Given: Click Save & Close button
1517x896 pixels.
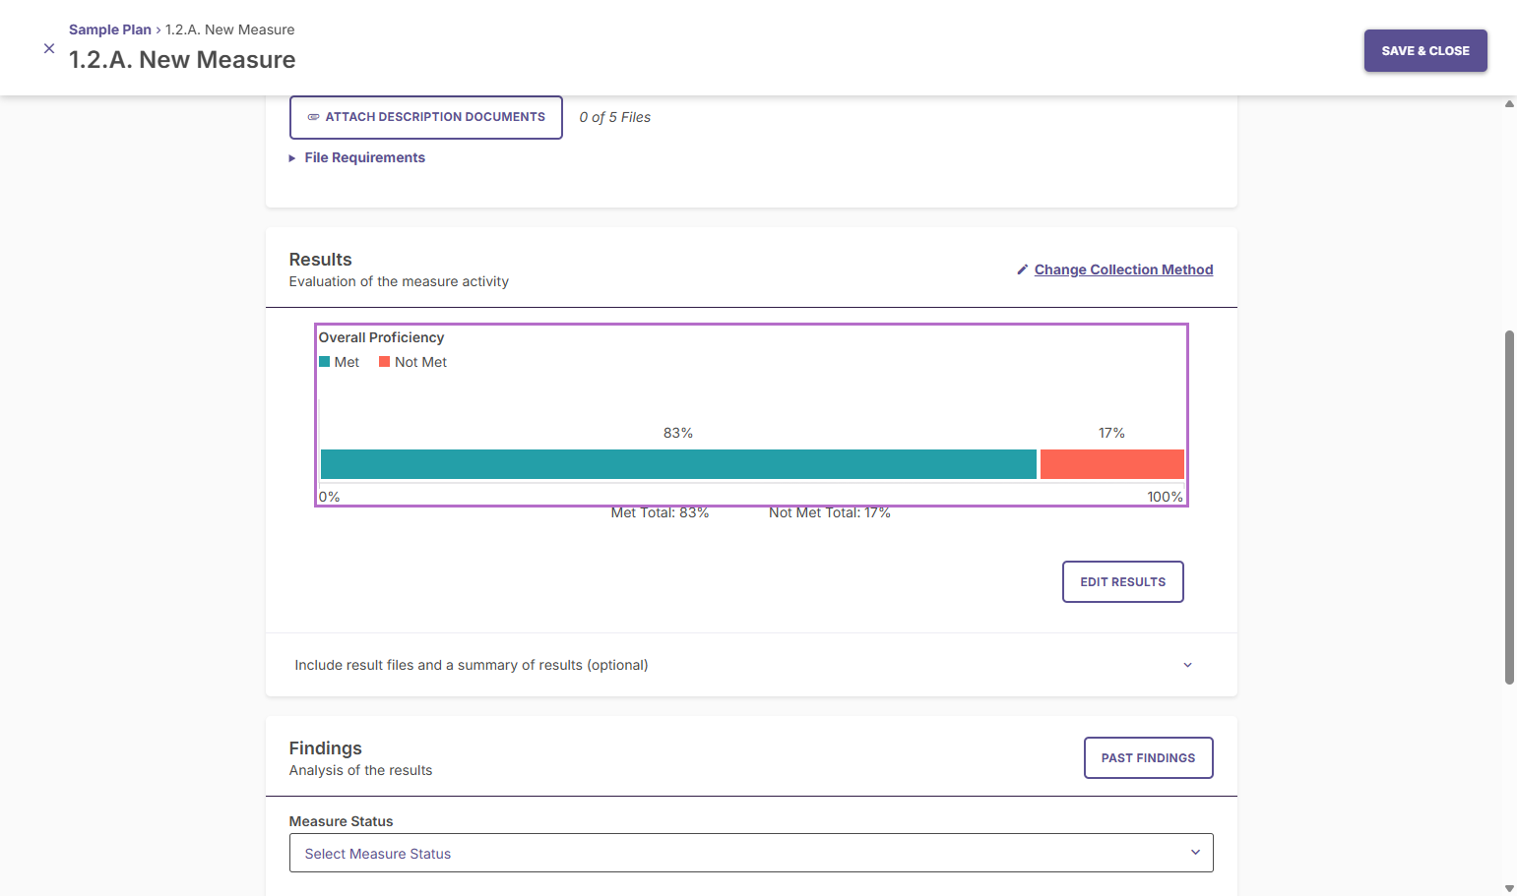Looking at the screenshot, I should pyautogui.click(x=1425, y=50).
